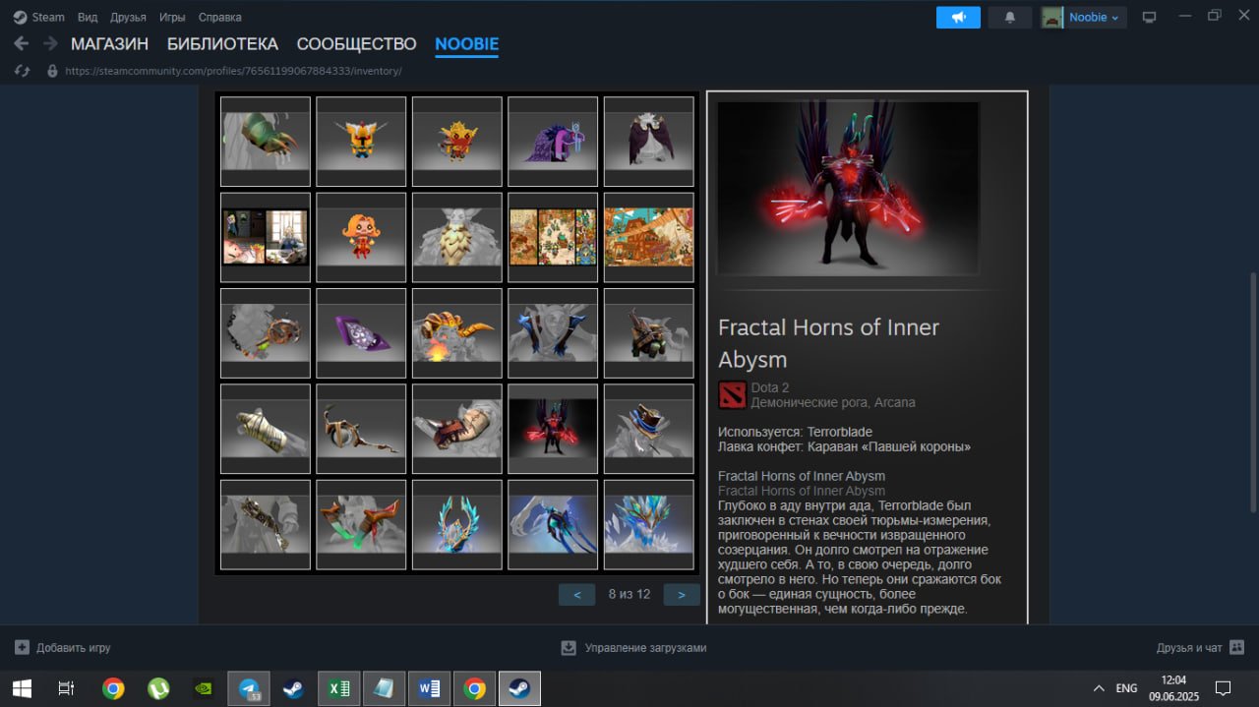This screenshot has width=1259, height=707.
Task: Go to the СООБЩЕСТВО tab
Action: [357, 44]
